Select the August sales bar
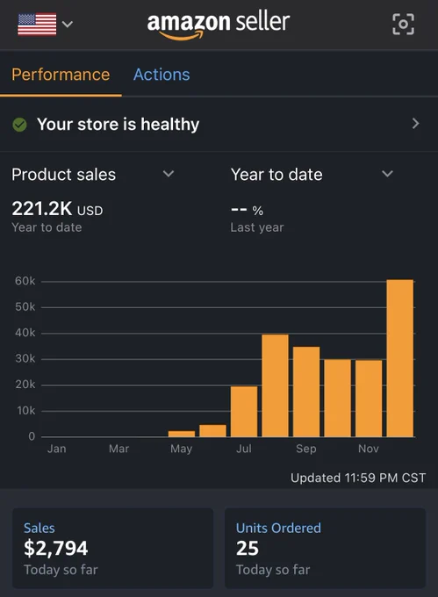This screenshot has height=597, width=438. 275,385
